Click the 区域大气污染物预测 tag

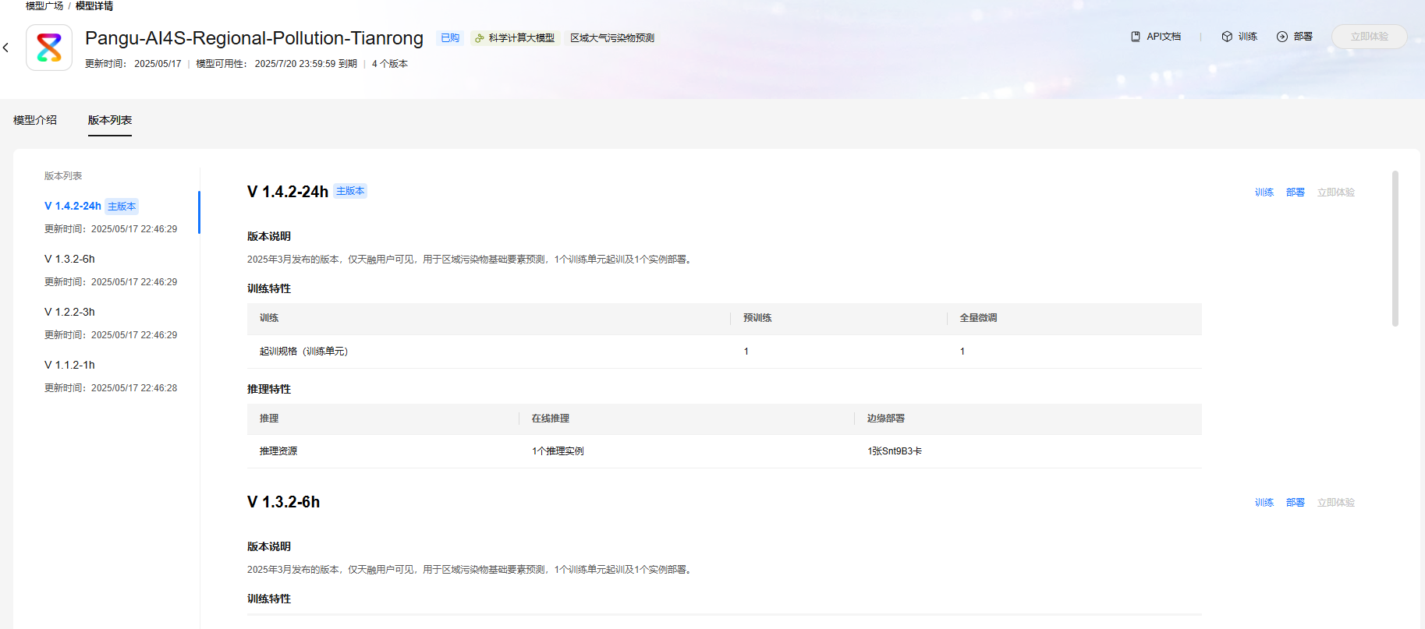(612, 37)
